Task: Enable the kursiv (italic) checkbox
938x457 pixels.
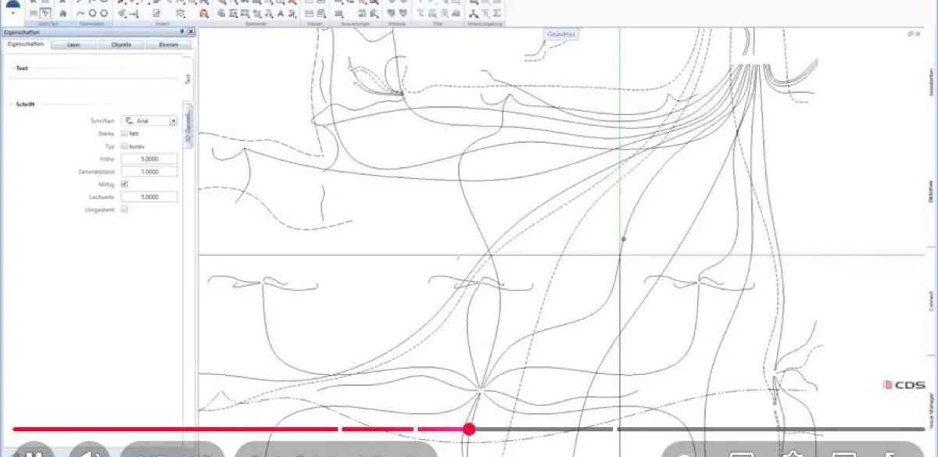Action: 124,146
